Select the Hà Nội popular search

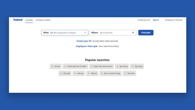pos(56,66)
